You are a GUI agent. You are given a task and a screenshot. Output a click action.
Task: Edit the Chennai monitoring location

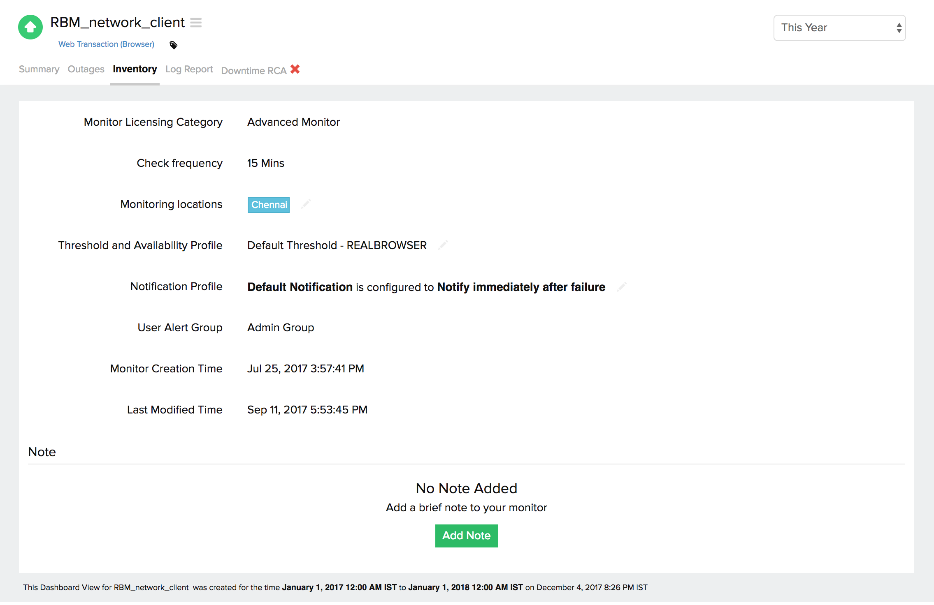306,204
